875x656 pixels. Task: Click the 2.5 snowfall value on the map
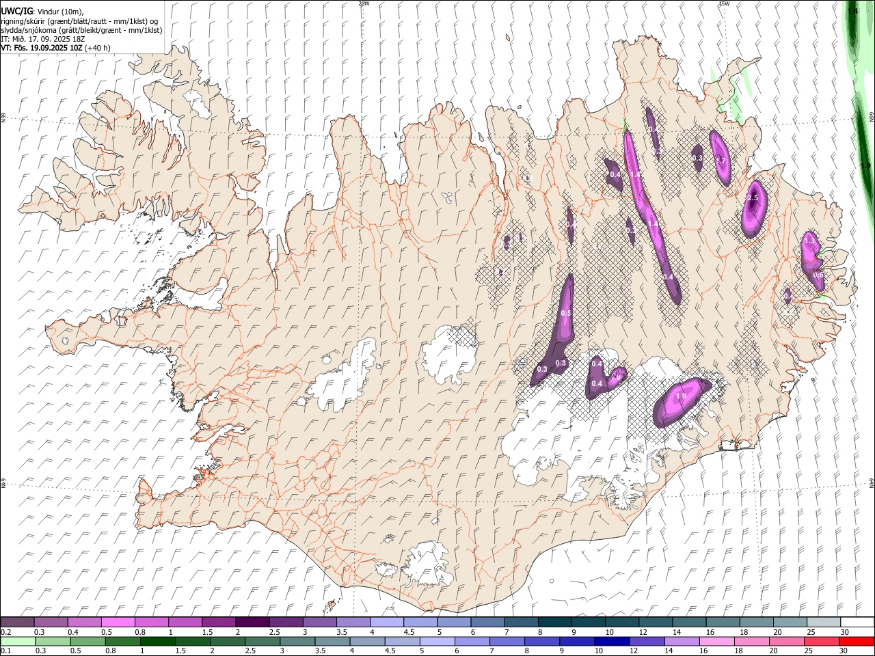pyautogui.click(x=753, y=197)
